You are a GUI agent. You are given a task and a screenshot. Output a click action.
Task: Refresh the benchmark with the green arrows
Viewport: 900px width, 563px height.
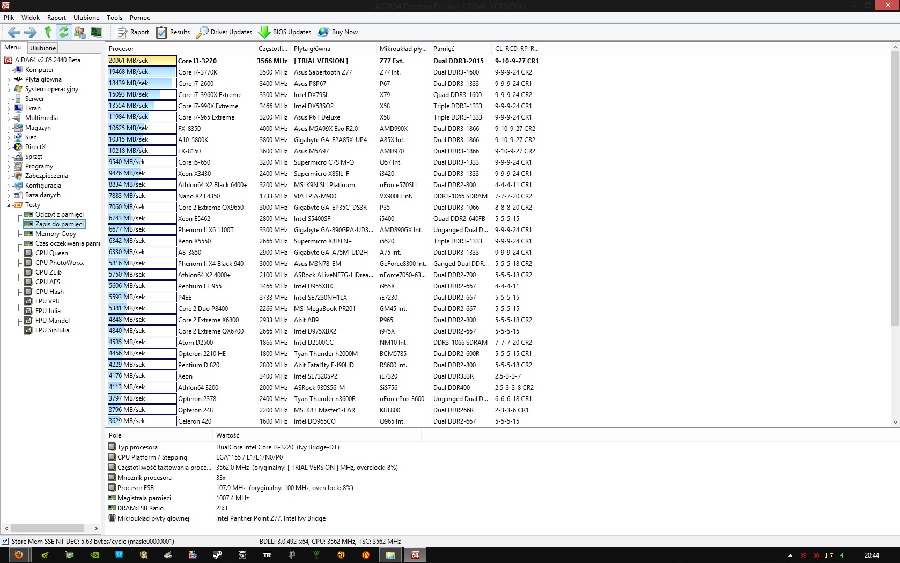[63, 32]
